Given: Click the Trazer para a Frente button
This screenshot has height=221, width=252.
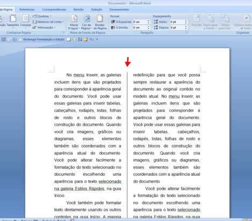Looking at the screenshot, I should pos(210,22).
